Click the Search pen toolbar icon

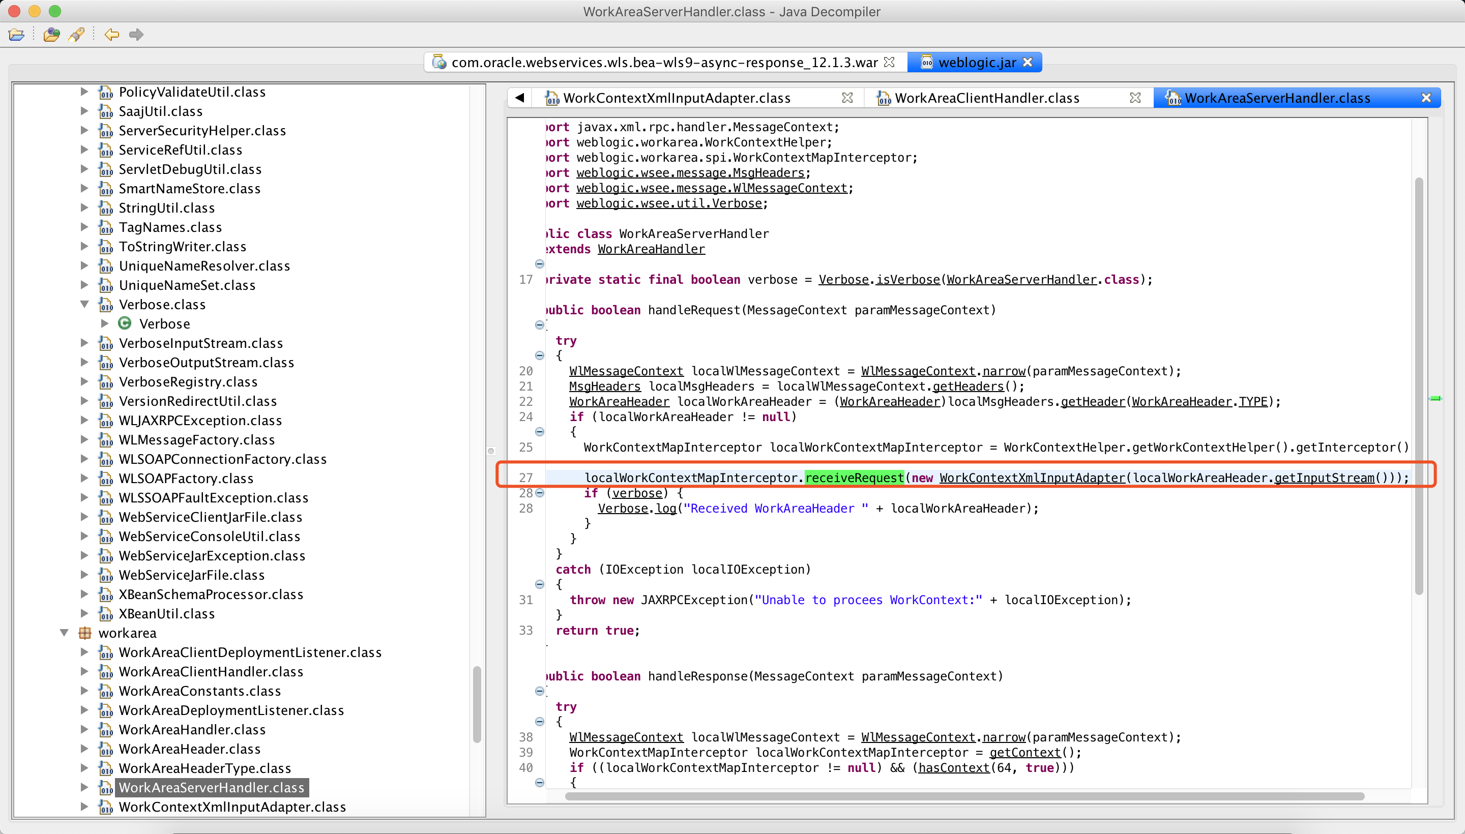click(x=76, y=35)
